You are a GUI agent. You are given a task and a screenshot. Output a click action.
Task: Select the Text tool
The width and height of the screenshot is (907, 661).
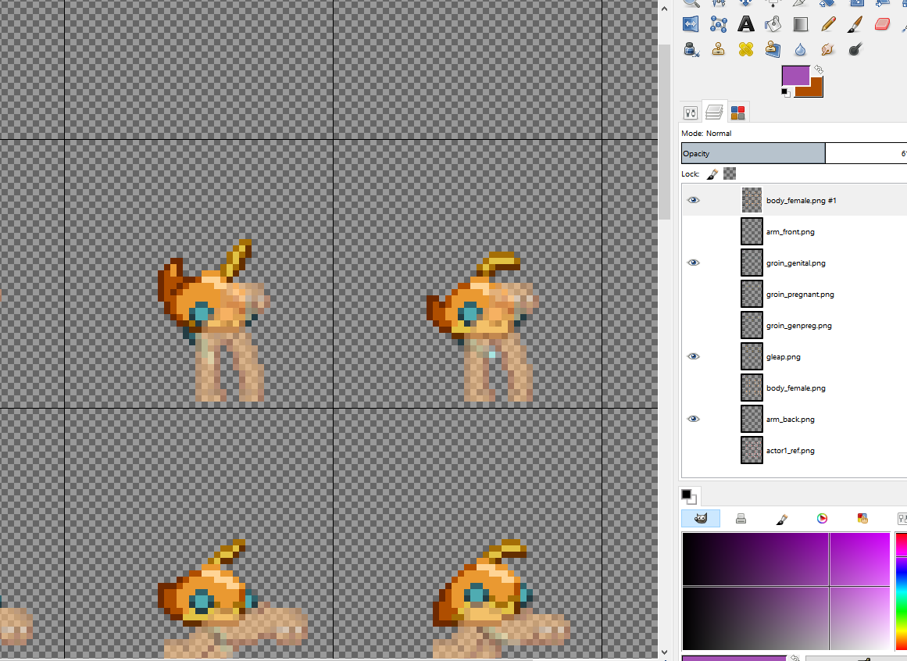(746, 23)
